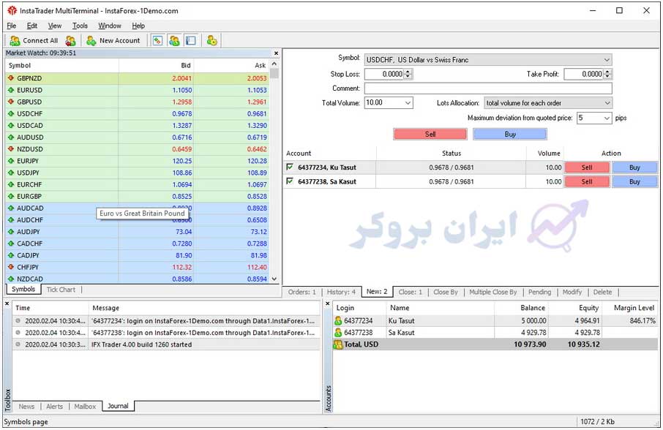
Task: Uncheck account 64377234, Ku Tasut
Action: pyautogui.click(x=290, y=167)
